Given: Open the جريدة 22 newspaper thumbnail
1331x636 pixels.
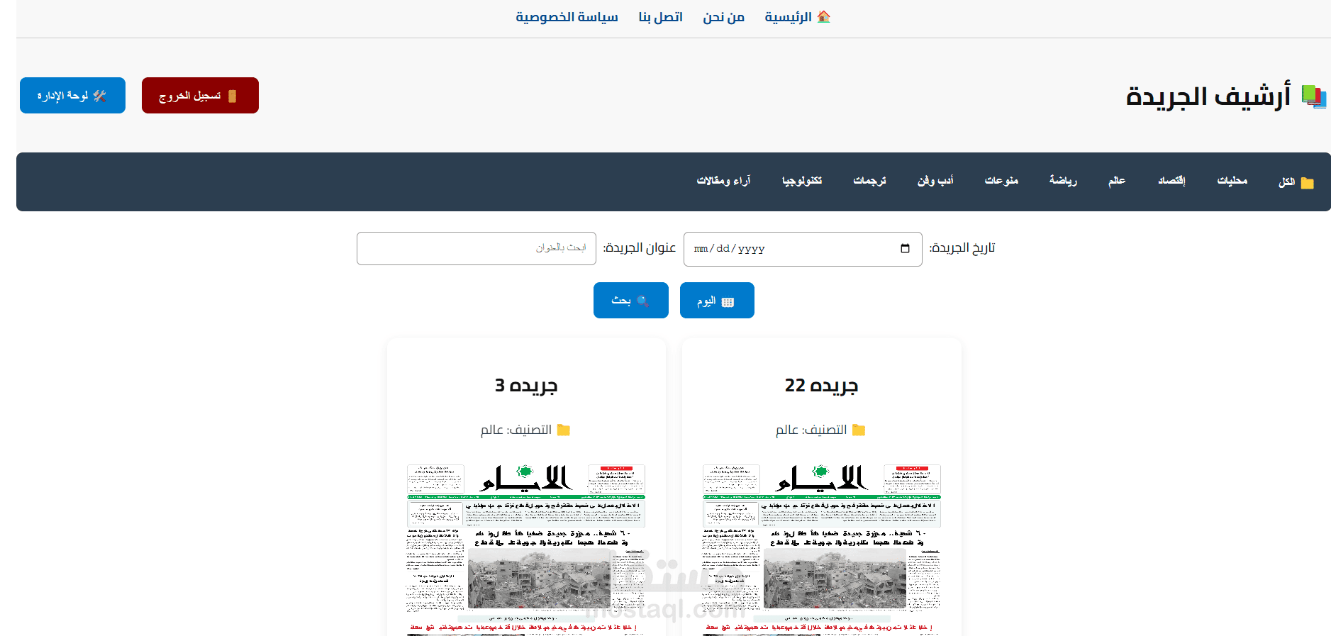Looking at the screenshot, I should pyautogui.click(x=821, y=549).
